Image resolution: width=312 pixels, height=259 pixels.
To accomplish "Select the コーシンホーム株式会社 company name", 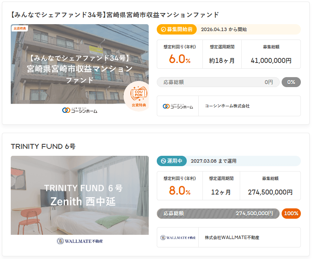I will coord(227,106).
